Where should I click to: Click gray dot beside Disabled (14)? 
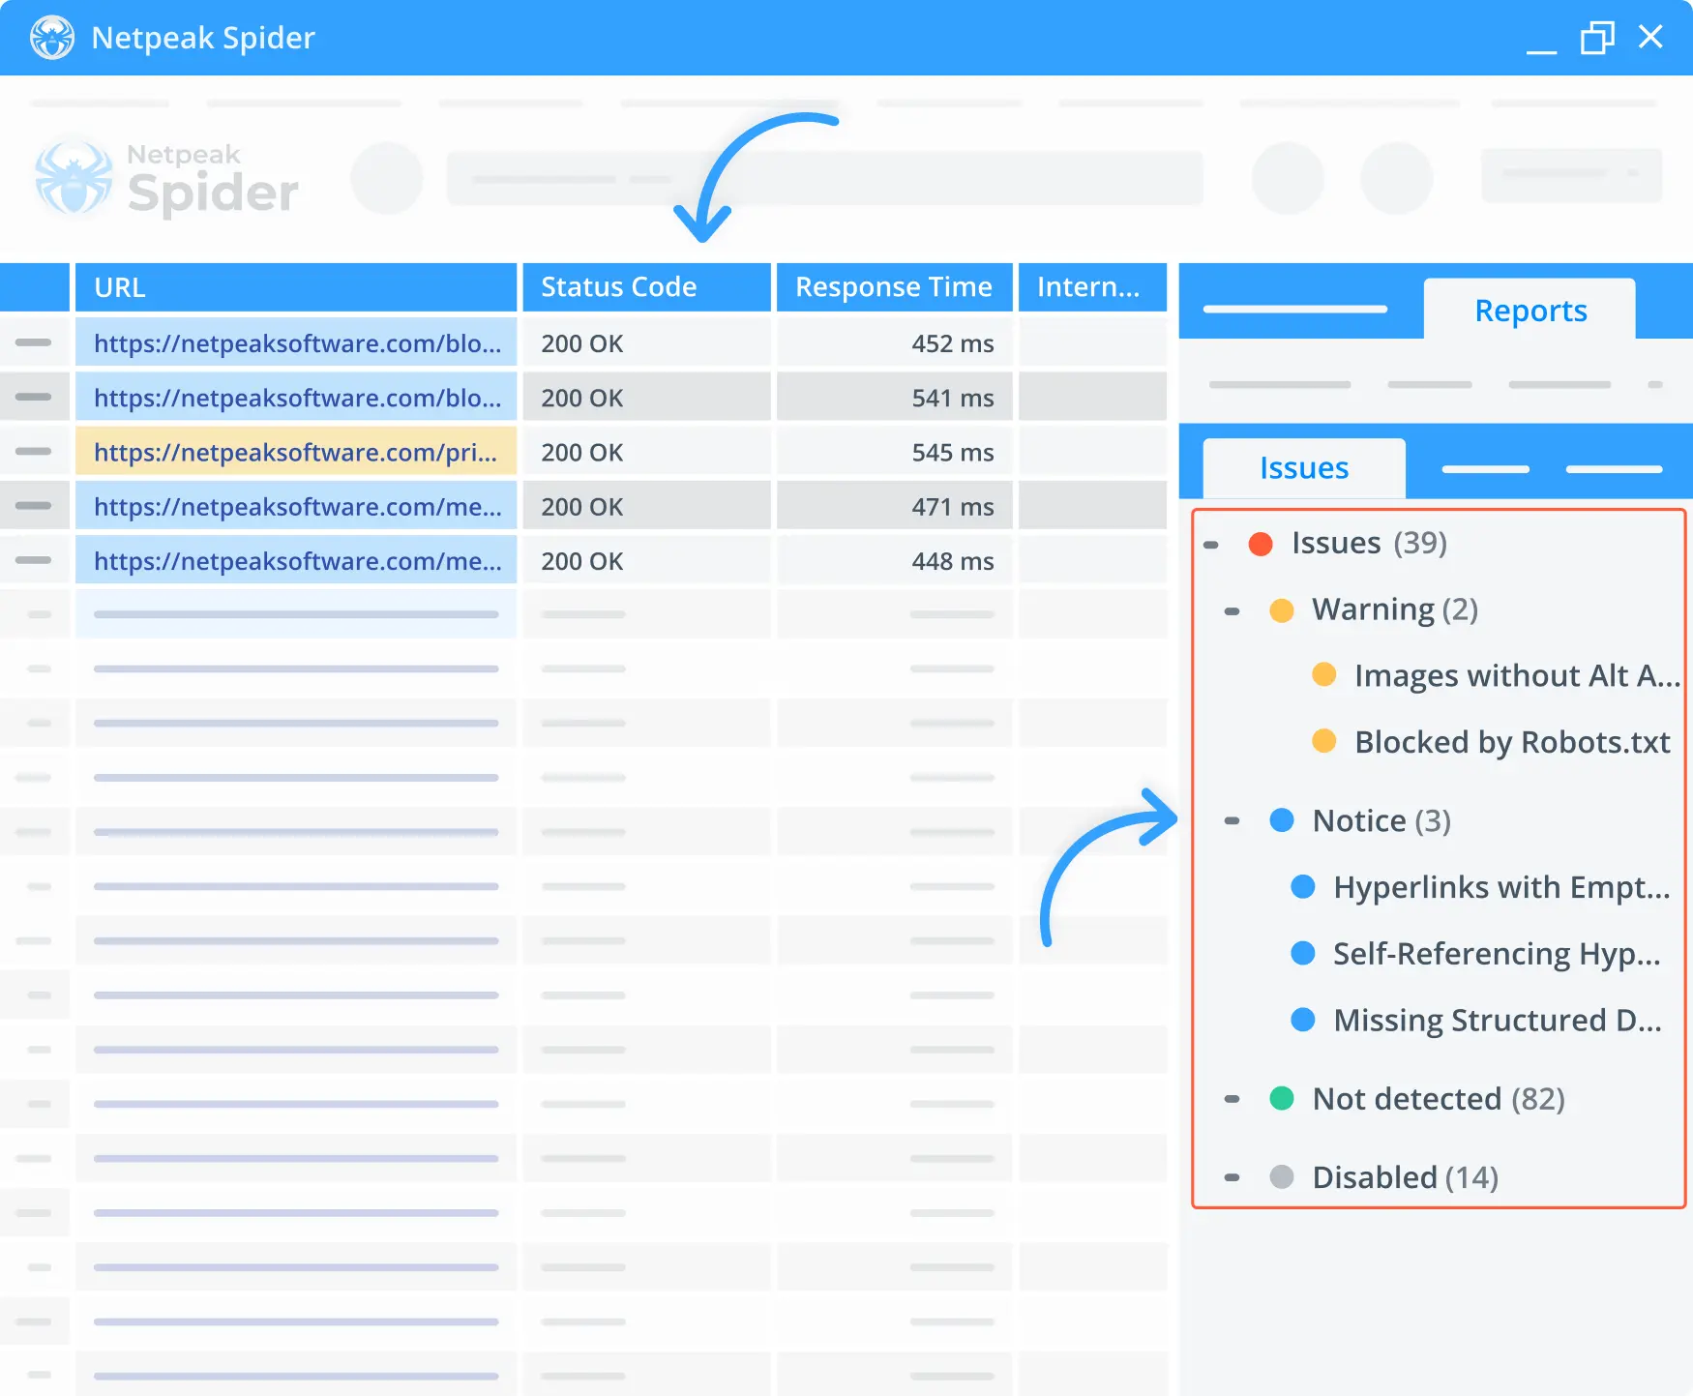[x=1282, y=1176]
